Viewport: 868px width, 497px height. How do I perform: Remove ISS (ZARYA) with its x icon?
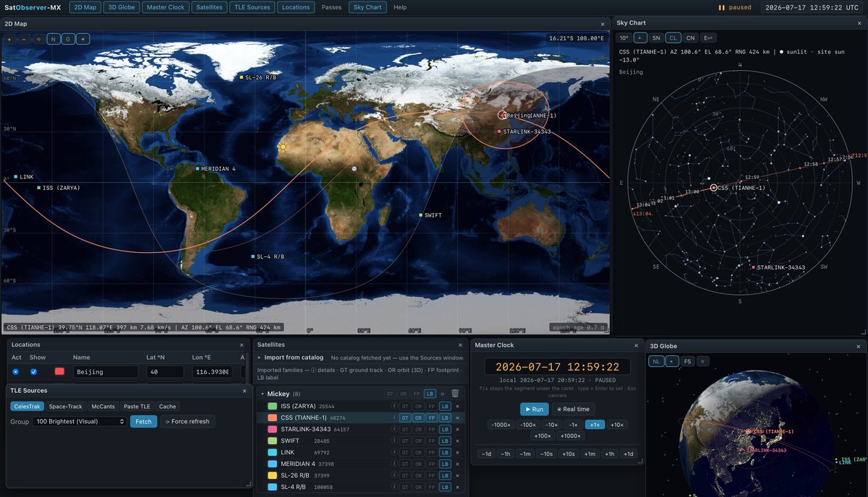tap(457, 407)
